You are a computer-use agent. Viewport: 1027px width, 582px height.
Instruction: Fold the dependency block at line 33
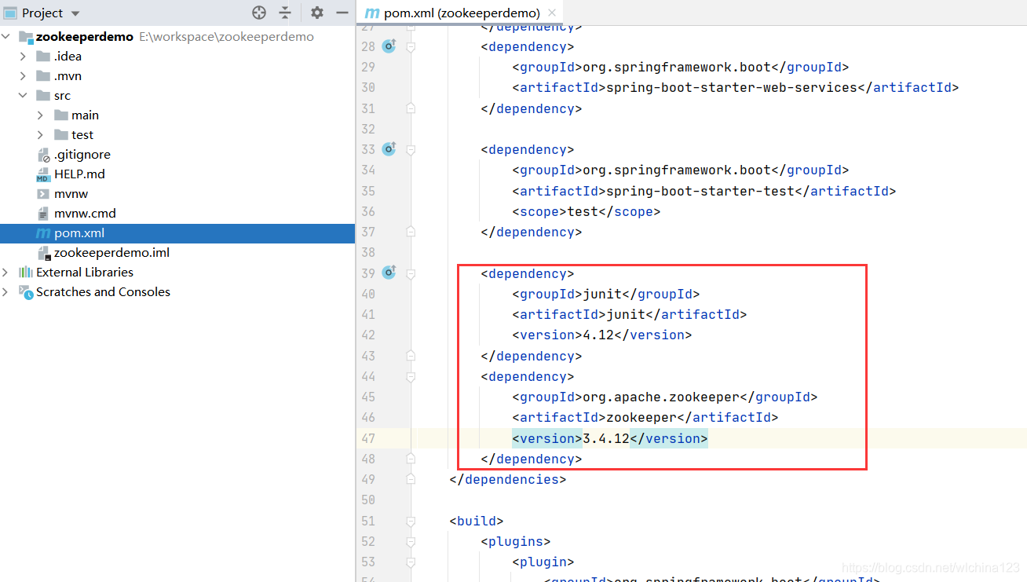click(411, 150)
